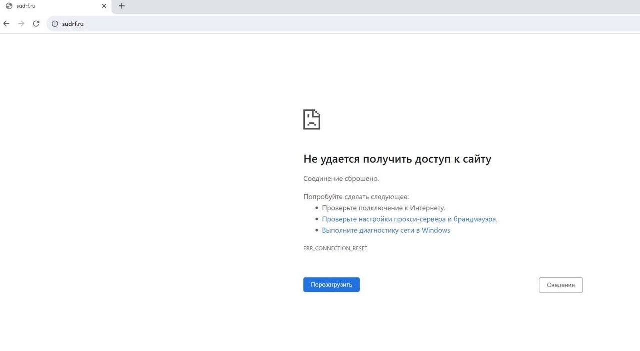This screenshot has width=640, height=351.
Task: Click the browser back arrow
Action: pos(6,23)
